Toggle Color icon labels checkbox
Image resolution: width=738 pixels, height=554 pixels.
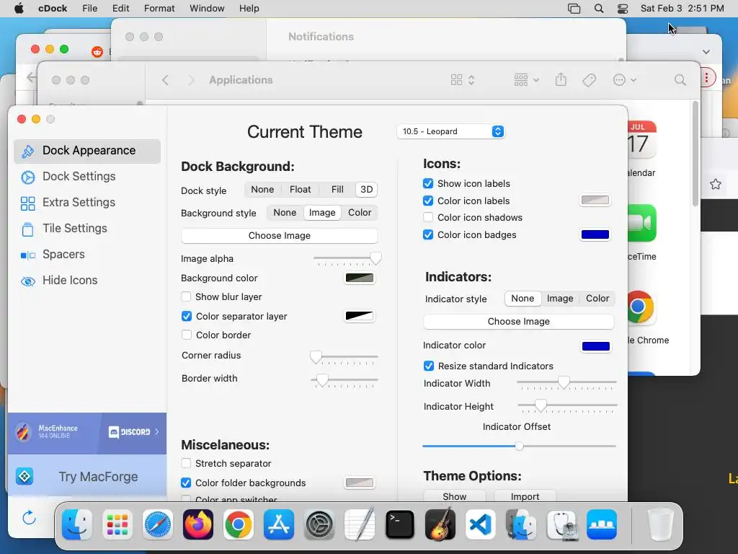tap(428, 201)
